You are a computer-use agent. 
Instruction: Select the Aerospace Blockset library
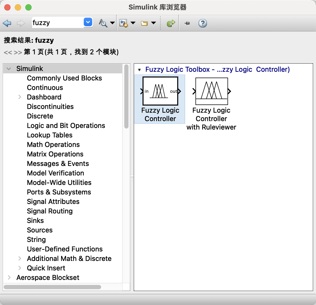(x=48, y=278)
